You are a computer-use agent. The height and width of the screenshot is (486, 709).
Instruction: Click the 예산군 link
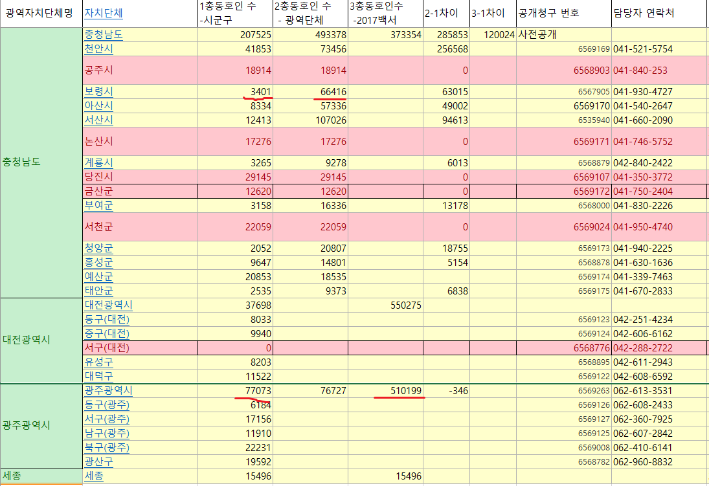pos(98,277)
